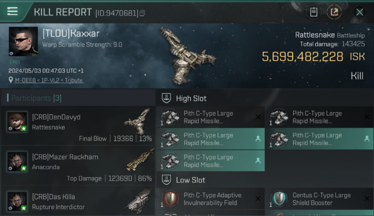Open Kaxxar's character portrait
This screenshot has width=374, height=216.
point(23,41)
